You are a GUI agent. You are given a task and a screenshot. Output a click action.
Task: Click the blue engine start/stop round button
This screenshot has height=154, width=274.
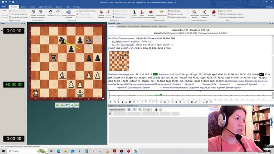coord(129,110)
